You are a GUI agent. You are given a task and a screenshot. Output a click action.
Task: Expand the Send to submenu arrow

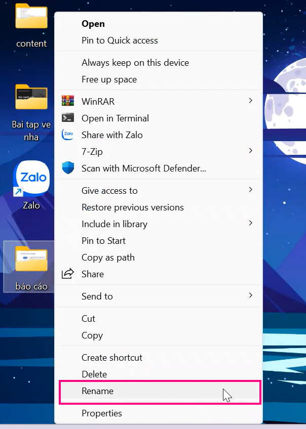click(250, 295)
